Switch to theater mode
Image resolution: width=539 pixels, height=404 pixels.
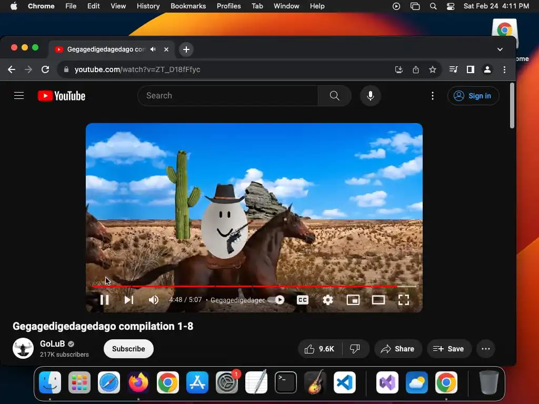(x=378, y=300)
